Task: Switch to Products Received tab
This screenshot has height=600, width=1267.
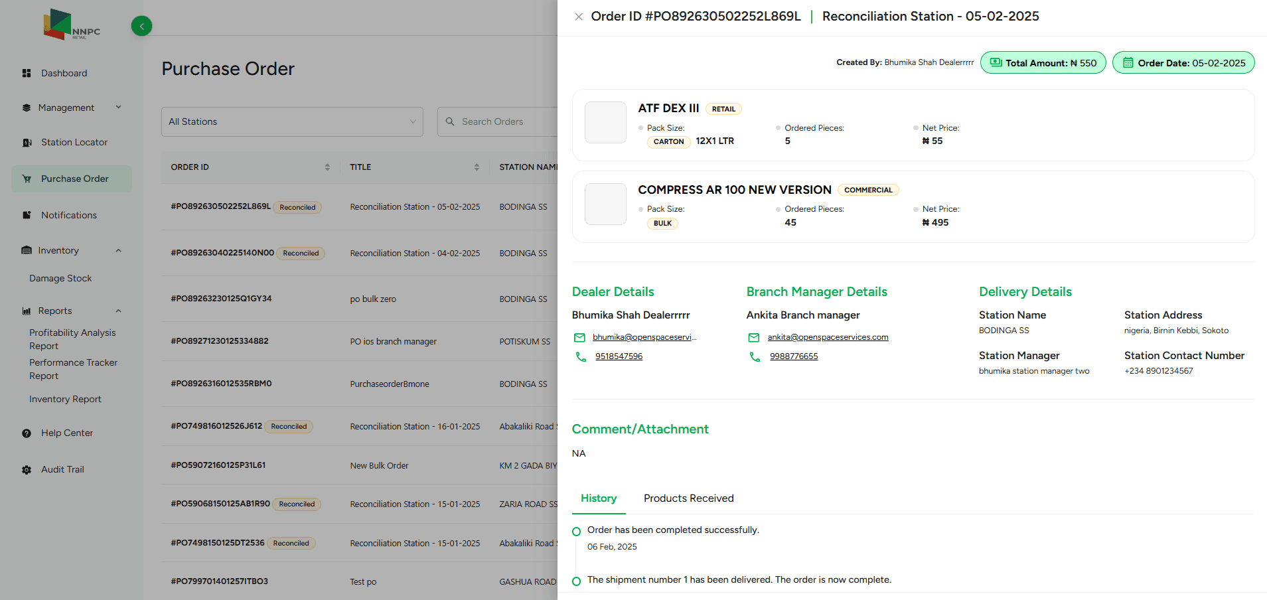Action: coord(688,498)
